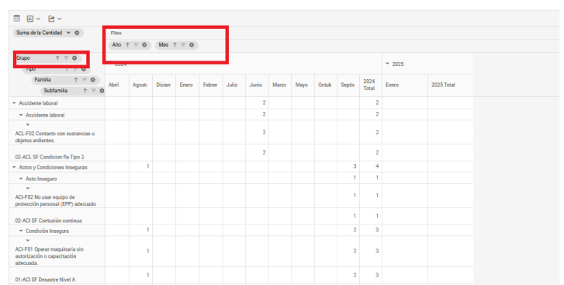
Task: Click 2024 Total value 4 in Actos row
Action: pos(377,166)
